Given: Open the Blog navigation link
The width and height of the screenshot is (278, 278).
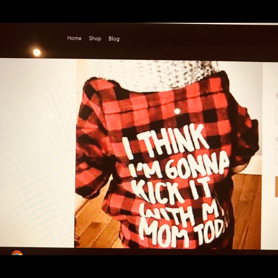Looking at the screenshot, I should click(114, 39).
